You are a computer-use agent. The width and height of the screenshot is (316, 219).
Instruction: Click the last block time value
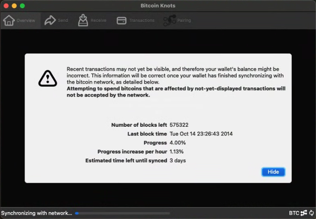(201, 134)
